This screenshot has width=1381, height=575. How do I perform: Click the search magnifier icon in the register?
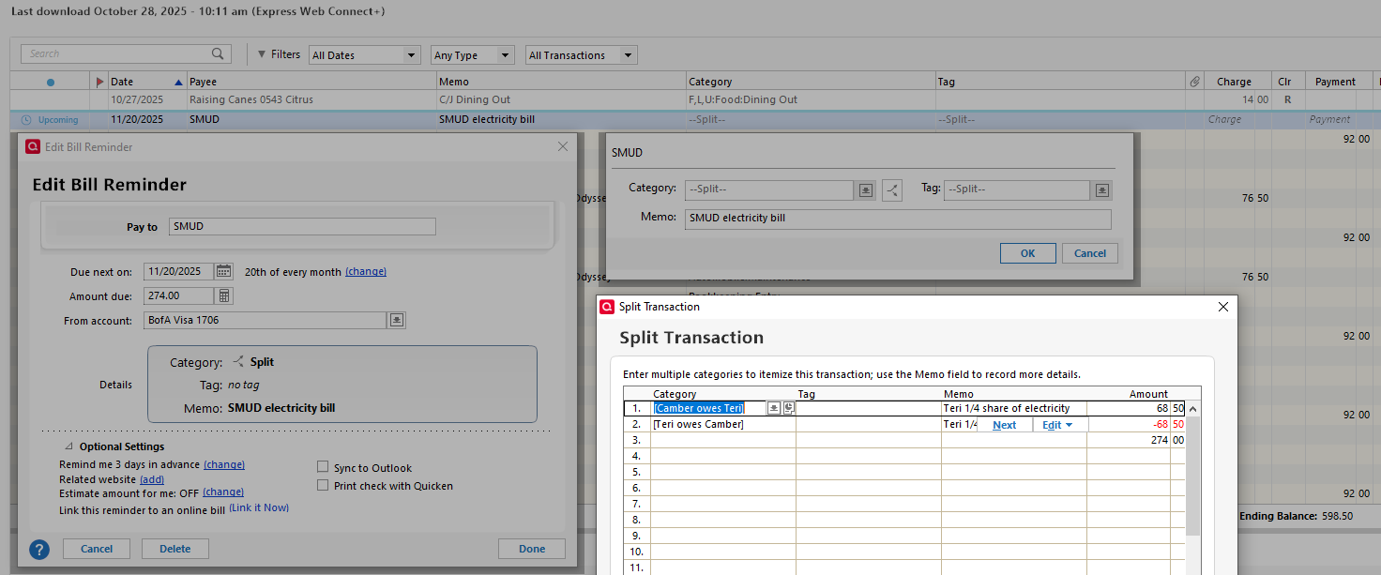(x=218, y=53)
